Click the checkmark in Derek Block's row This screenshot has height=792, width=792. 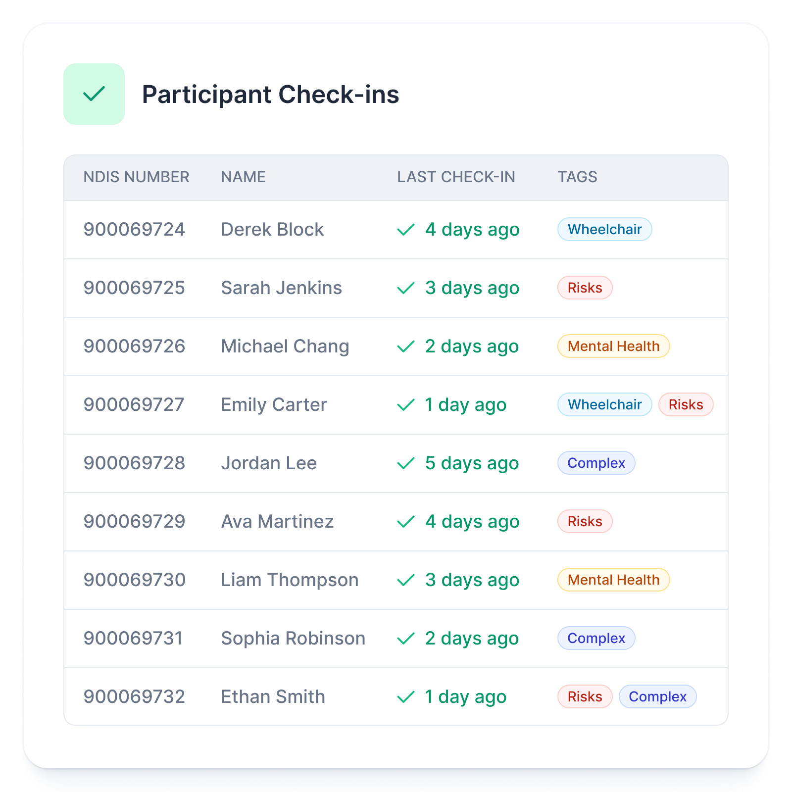pyautogui.click(x=406, y=230)
